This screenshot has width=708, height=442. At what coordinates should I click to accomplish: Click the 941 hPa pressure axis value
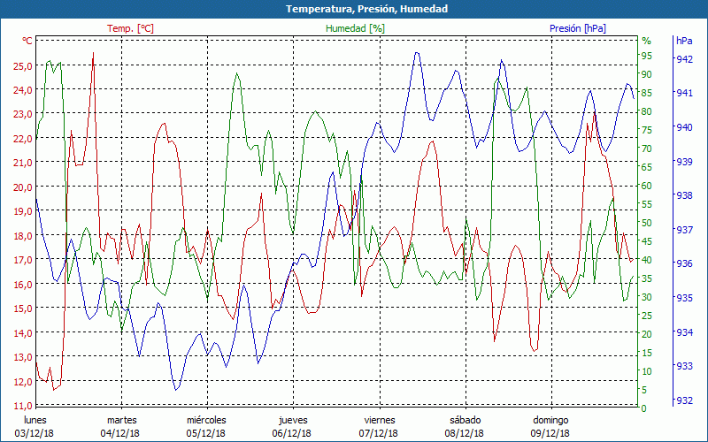click(x=684, y=93)
